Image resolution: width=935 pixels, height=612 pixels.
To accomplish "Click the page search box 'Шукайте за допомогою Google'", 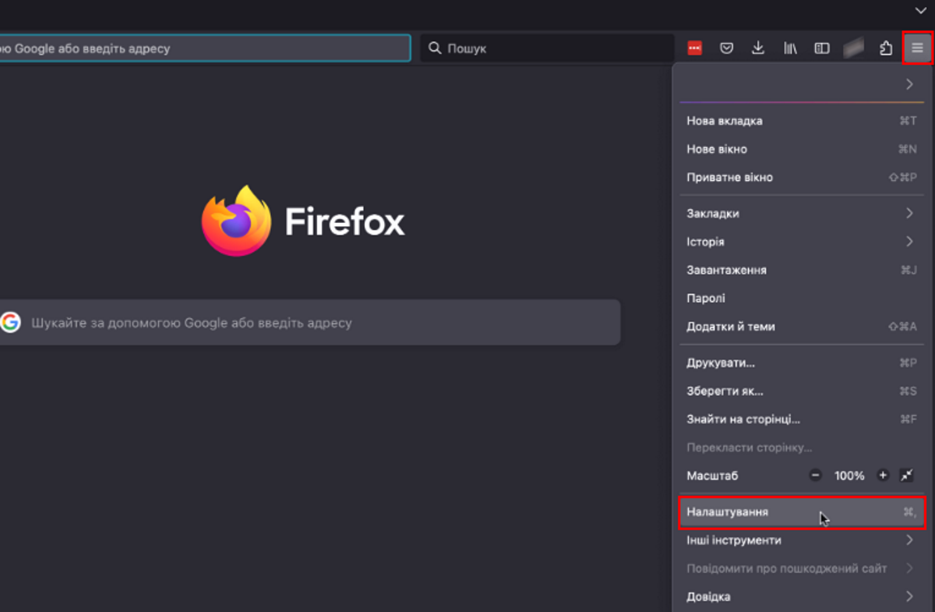I will click(310, 322).
